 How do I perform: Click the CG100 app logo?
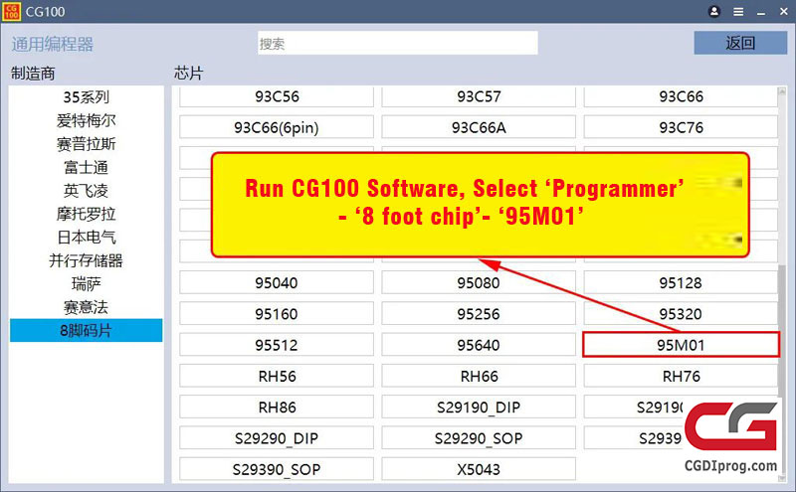[11, 11]
